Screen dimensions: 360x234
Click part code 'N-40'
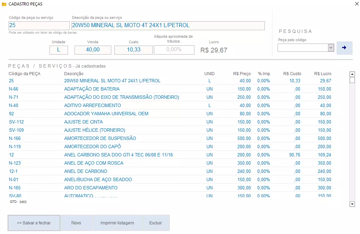coord(13,106)
